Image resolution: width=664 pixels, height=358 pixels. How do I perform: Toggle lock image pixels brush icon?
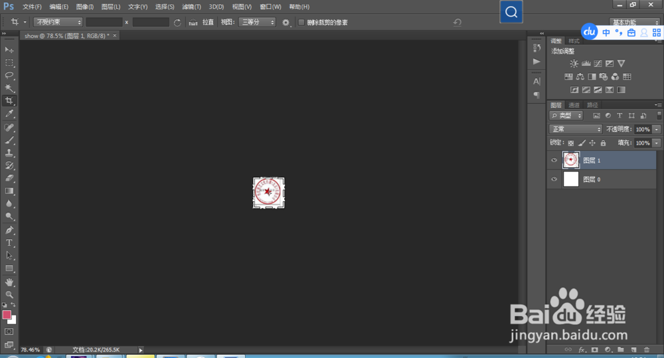(x=582, y=143)
